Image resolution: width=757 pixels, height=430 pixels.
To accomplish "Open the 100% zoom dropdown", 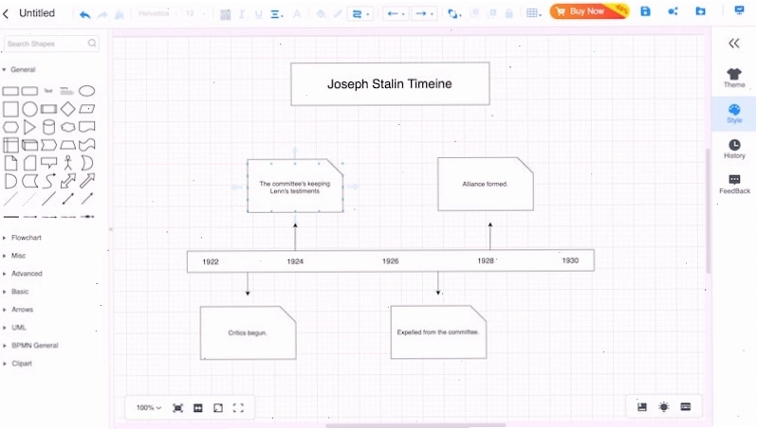I will (149, 408).
